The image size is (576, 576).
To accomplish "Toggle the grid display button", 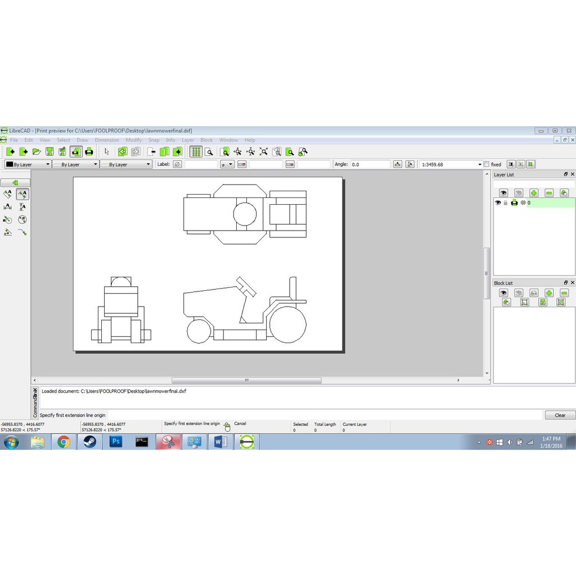I will [196, 152].
